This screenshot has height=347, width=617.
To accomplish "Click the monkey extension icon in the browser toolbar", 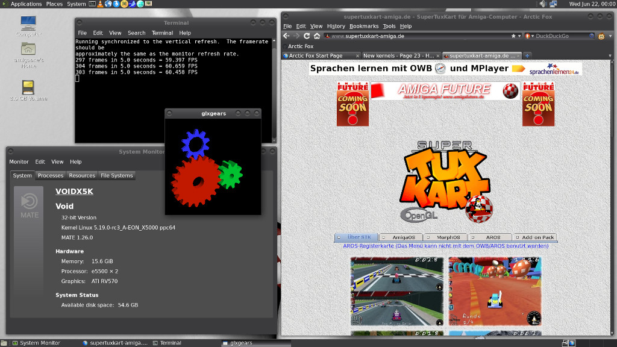I will click(601, 36).
